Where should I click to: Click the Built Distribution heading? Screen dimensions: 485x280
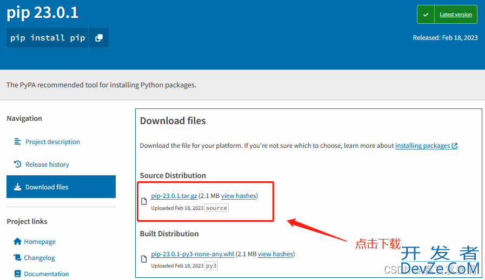click(x=169, y=234)
